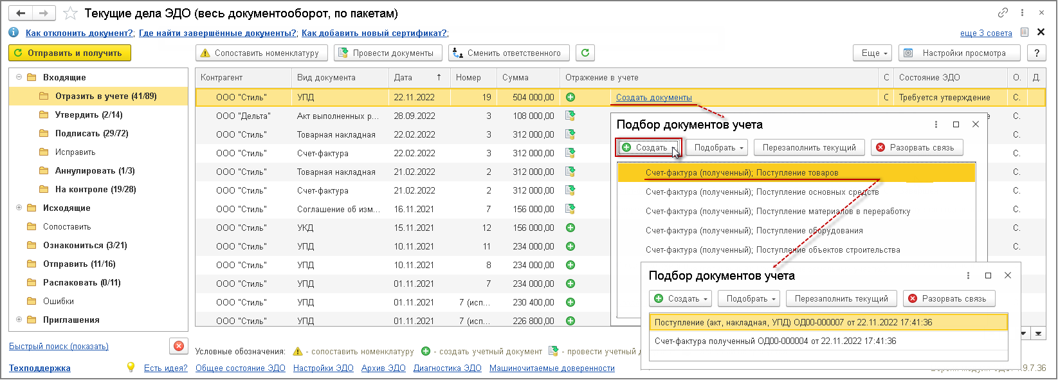This screenshot has width=1058, height=380.
Task: Expand the Приглашения folder node
Action: tap(19, 320)
